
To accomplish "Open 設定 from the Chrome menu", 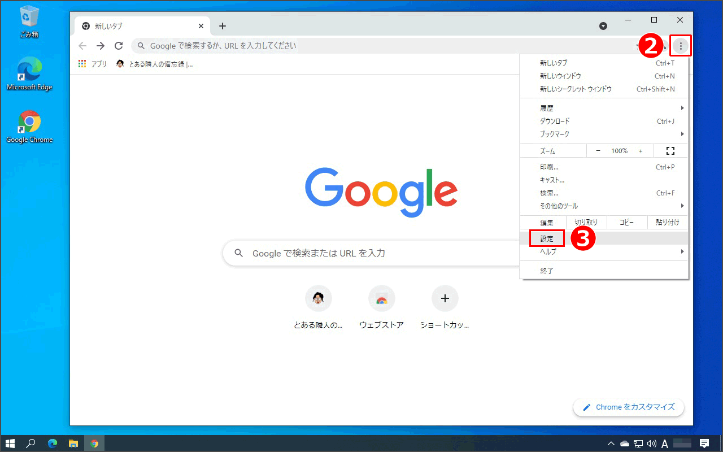I will (x=604, y=239).
